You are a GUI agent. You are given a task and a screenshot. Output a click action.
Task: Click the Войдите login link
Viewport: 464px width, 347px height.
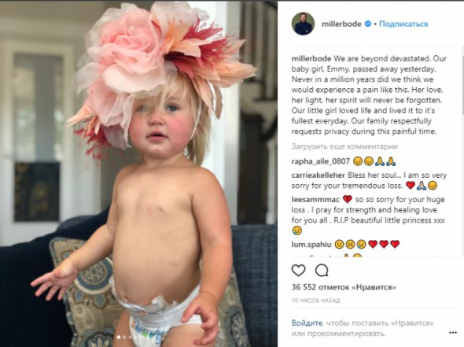pos(307,323)
